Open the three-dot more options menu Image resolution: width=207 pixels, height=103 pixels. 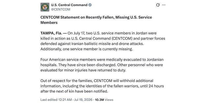pyautogui.click(x=164, y=5)
